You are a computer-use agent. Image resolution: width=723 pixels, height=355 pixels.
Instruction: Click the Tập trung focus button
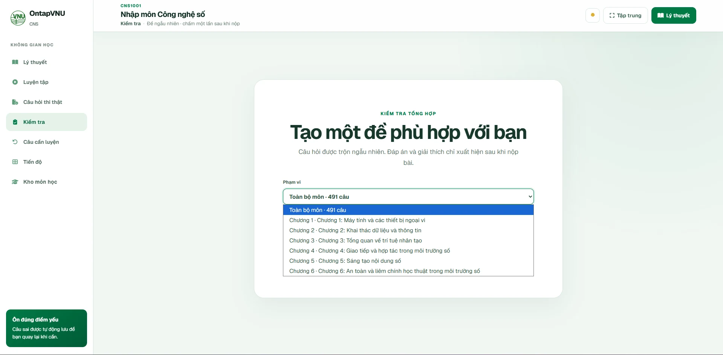(625, 15)
